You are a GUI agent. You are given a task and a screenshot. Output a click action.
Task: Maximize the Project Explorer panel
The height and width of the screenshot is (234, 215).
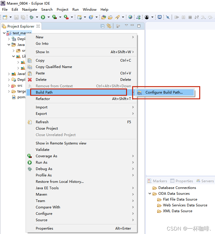(x=139, y=26)
